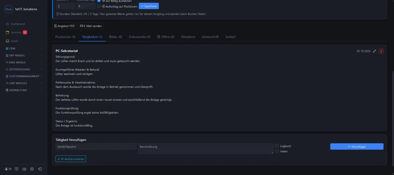This screenshot has height=175, width=394.
Task: Focus the Beschreibung text area
Action: point(206,148)
